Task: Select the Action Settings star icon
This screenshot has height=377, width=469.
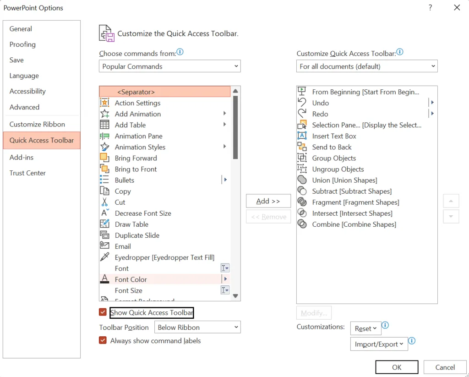Action: 104,103
